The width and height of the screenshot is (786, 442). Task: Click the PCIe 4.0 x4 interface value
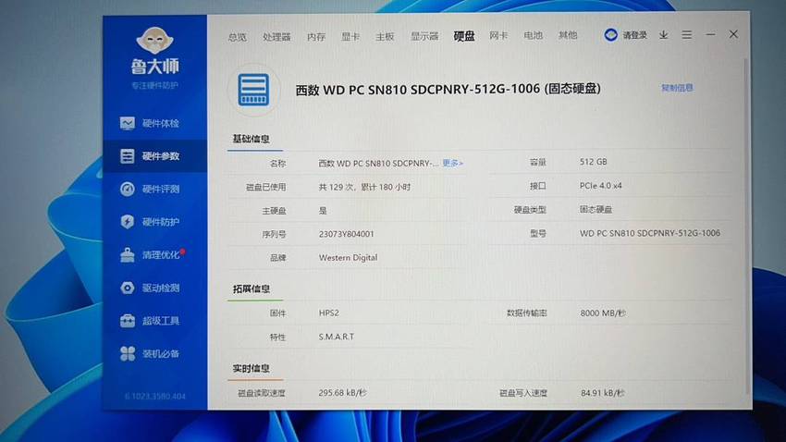[600, 186]
